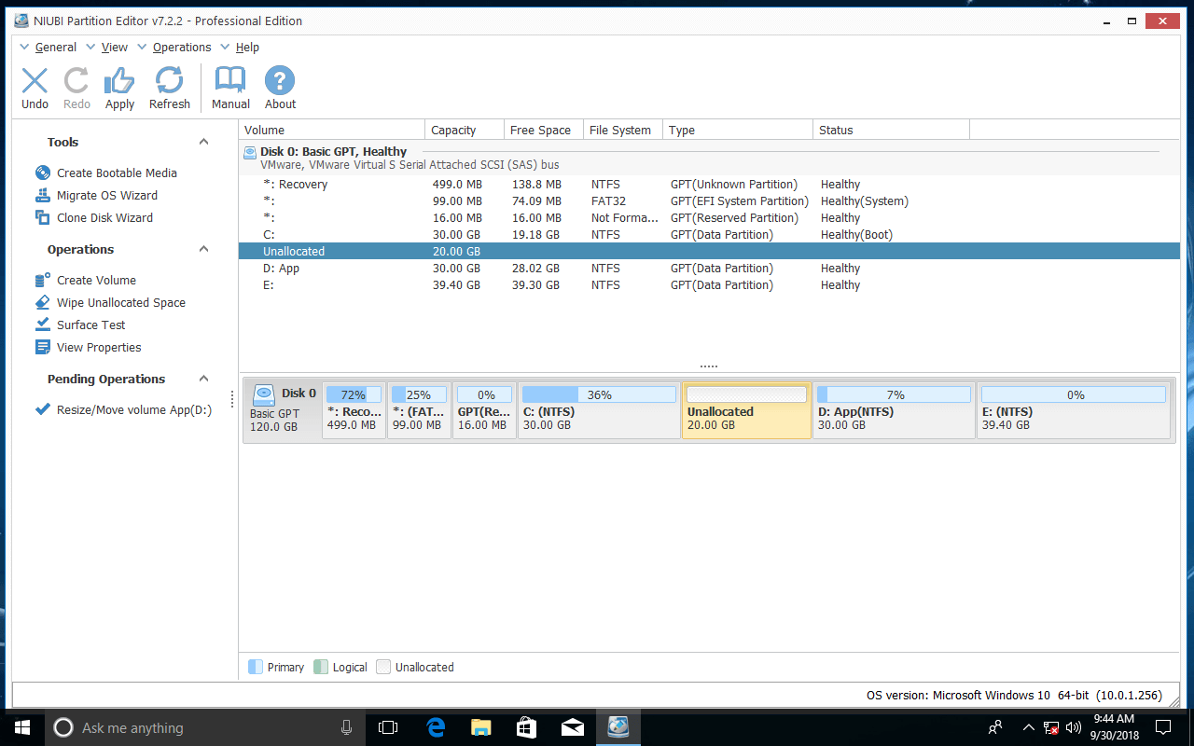
Task: Select E: (NTFS) block in disk map
Action: 1074,410
